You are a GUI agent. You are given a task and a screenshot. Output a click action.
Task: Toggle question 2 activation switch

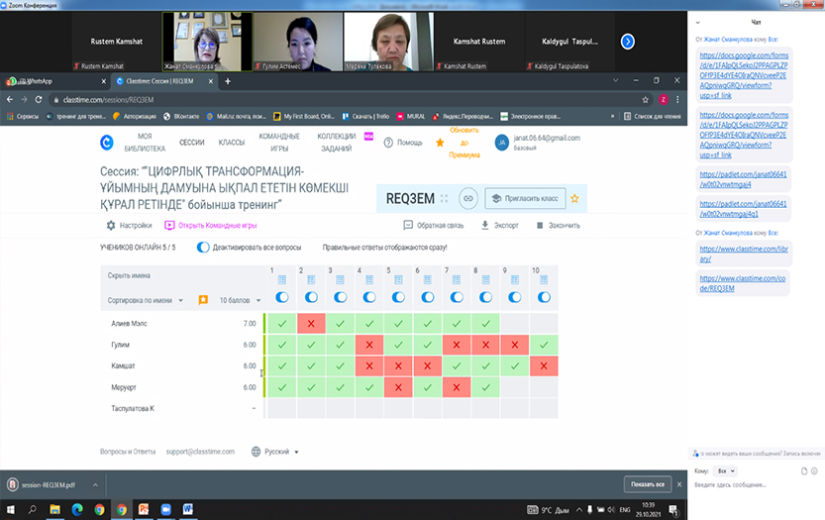tap(311, 297)
